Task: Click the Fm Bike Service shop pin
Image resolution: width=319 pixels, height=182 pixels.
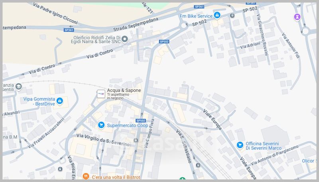Action: tap(217, 15)
